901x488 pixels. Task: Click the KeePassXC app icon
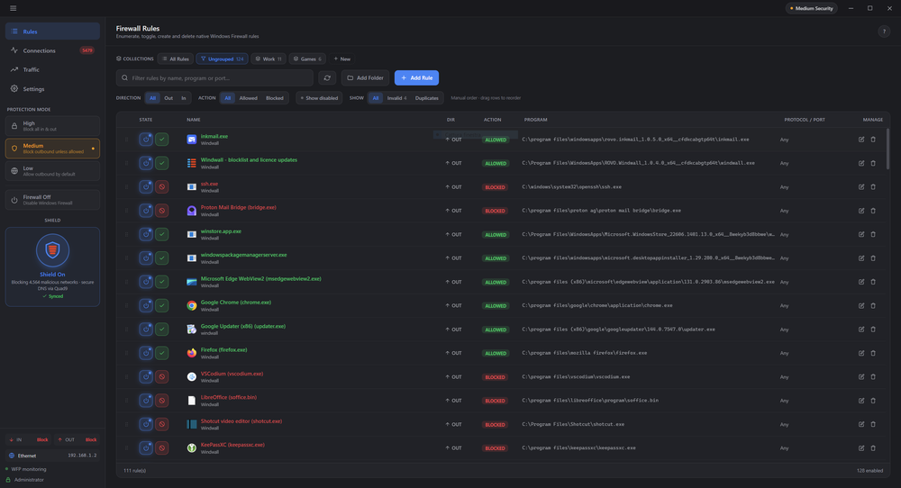pyautogui.click(x=191, y=447)
